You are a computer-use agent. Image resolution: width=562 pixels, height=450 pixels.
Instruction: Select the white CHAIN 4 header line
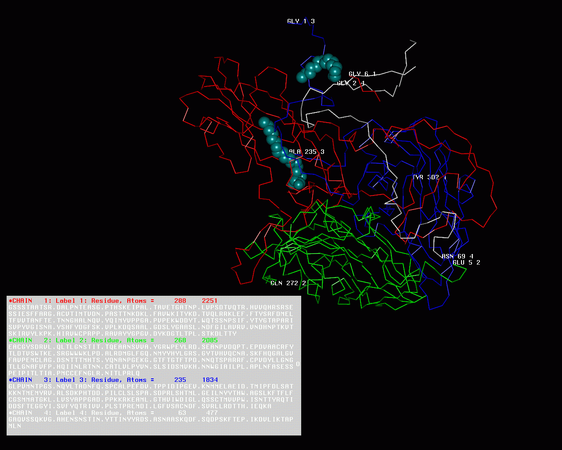point(113,413)
